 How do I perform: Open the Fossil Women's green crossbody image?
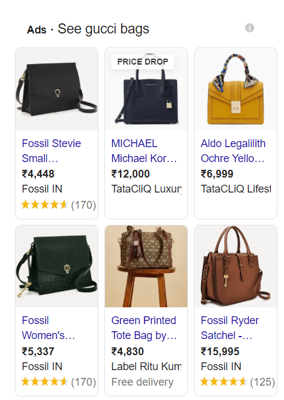coord(57,266)
